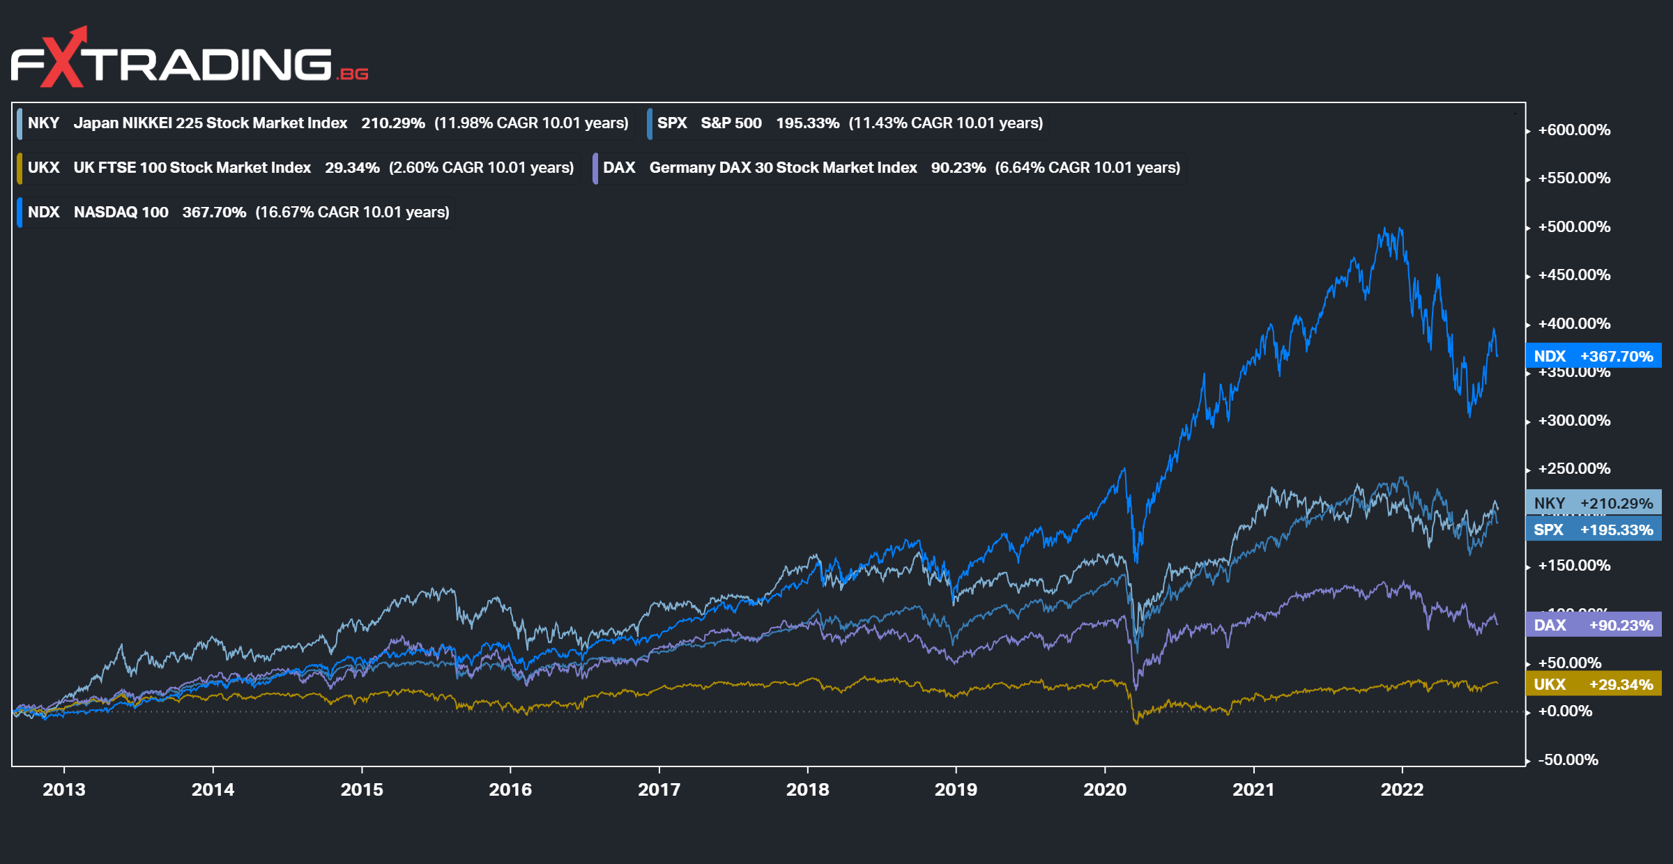
Task: Click the +50.00% y-axis label
Action: tap(1570, 663)
